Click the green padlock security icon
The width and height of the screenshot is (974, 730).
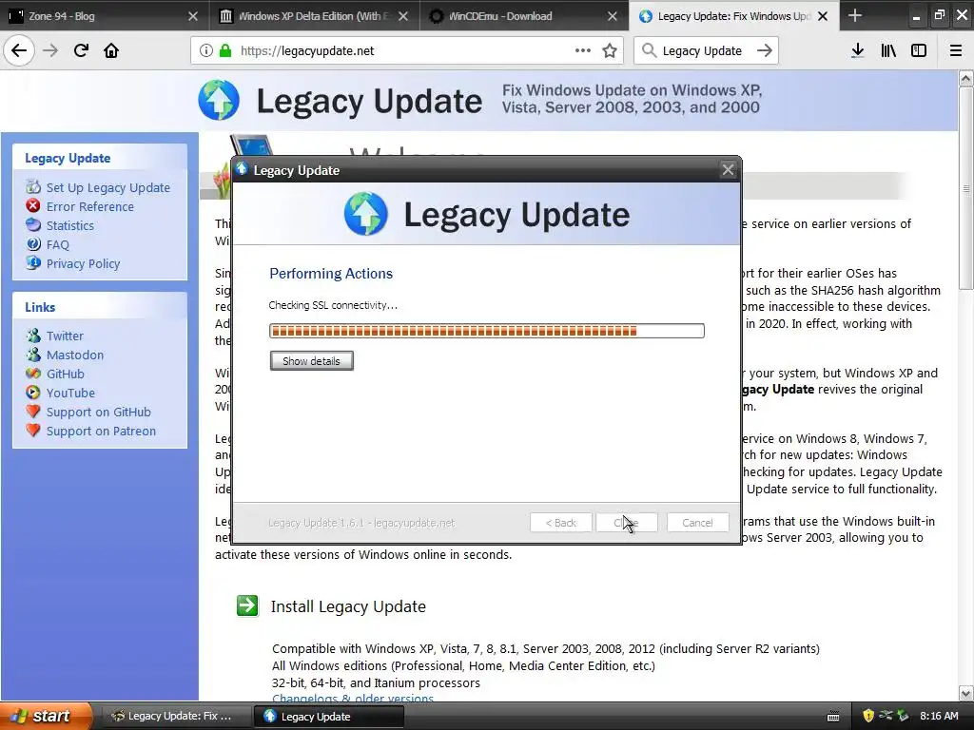[225, 51]
